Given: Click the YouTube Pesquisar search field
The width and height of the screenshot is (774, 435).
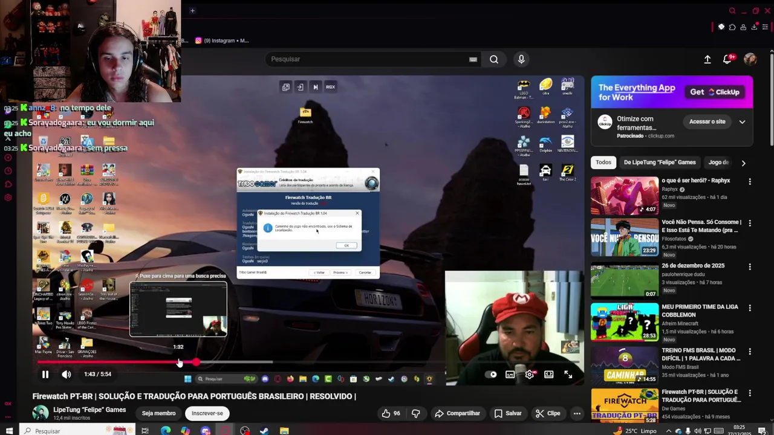Looking at the screenshot, I should click(x=369, y=59).
